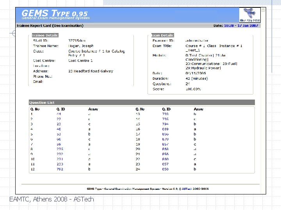Viewport: 281px width, 210px height.
Task: Click the 29:Hydraulic Power module text
Action: click(x=203, y=68)
